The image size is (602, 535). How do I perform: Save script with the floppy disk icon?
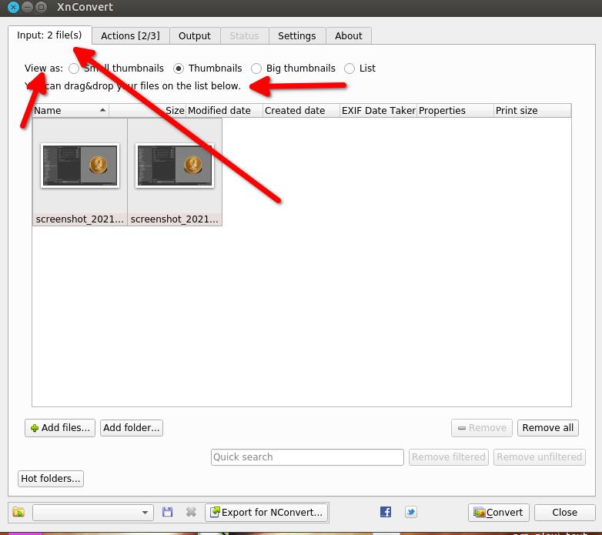pos(167,512)
